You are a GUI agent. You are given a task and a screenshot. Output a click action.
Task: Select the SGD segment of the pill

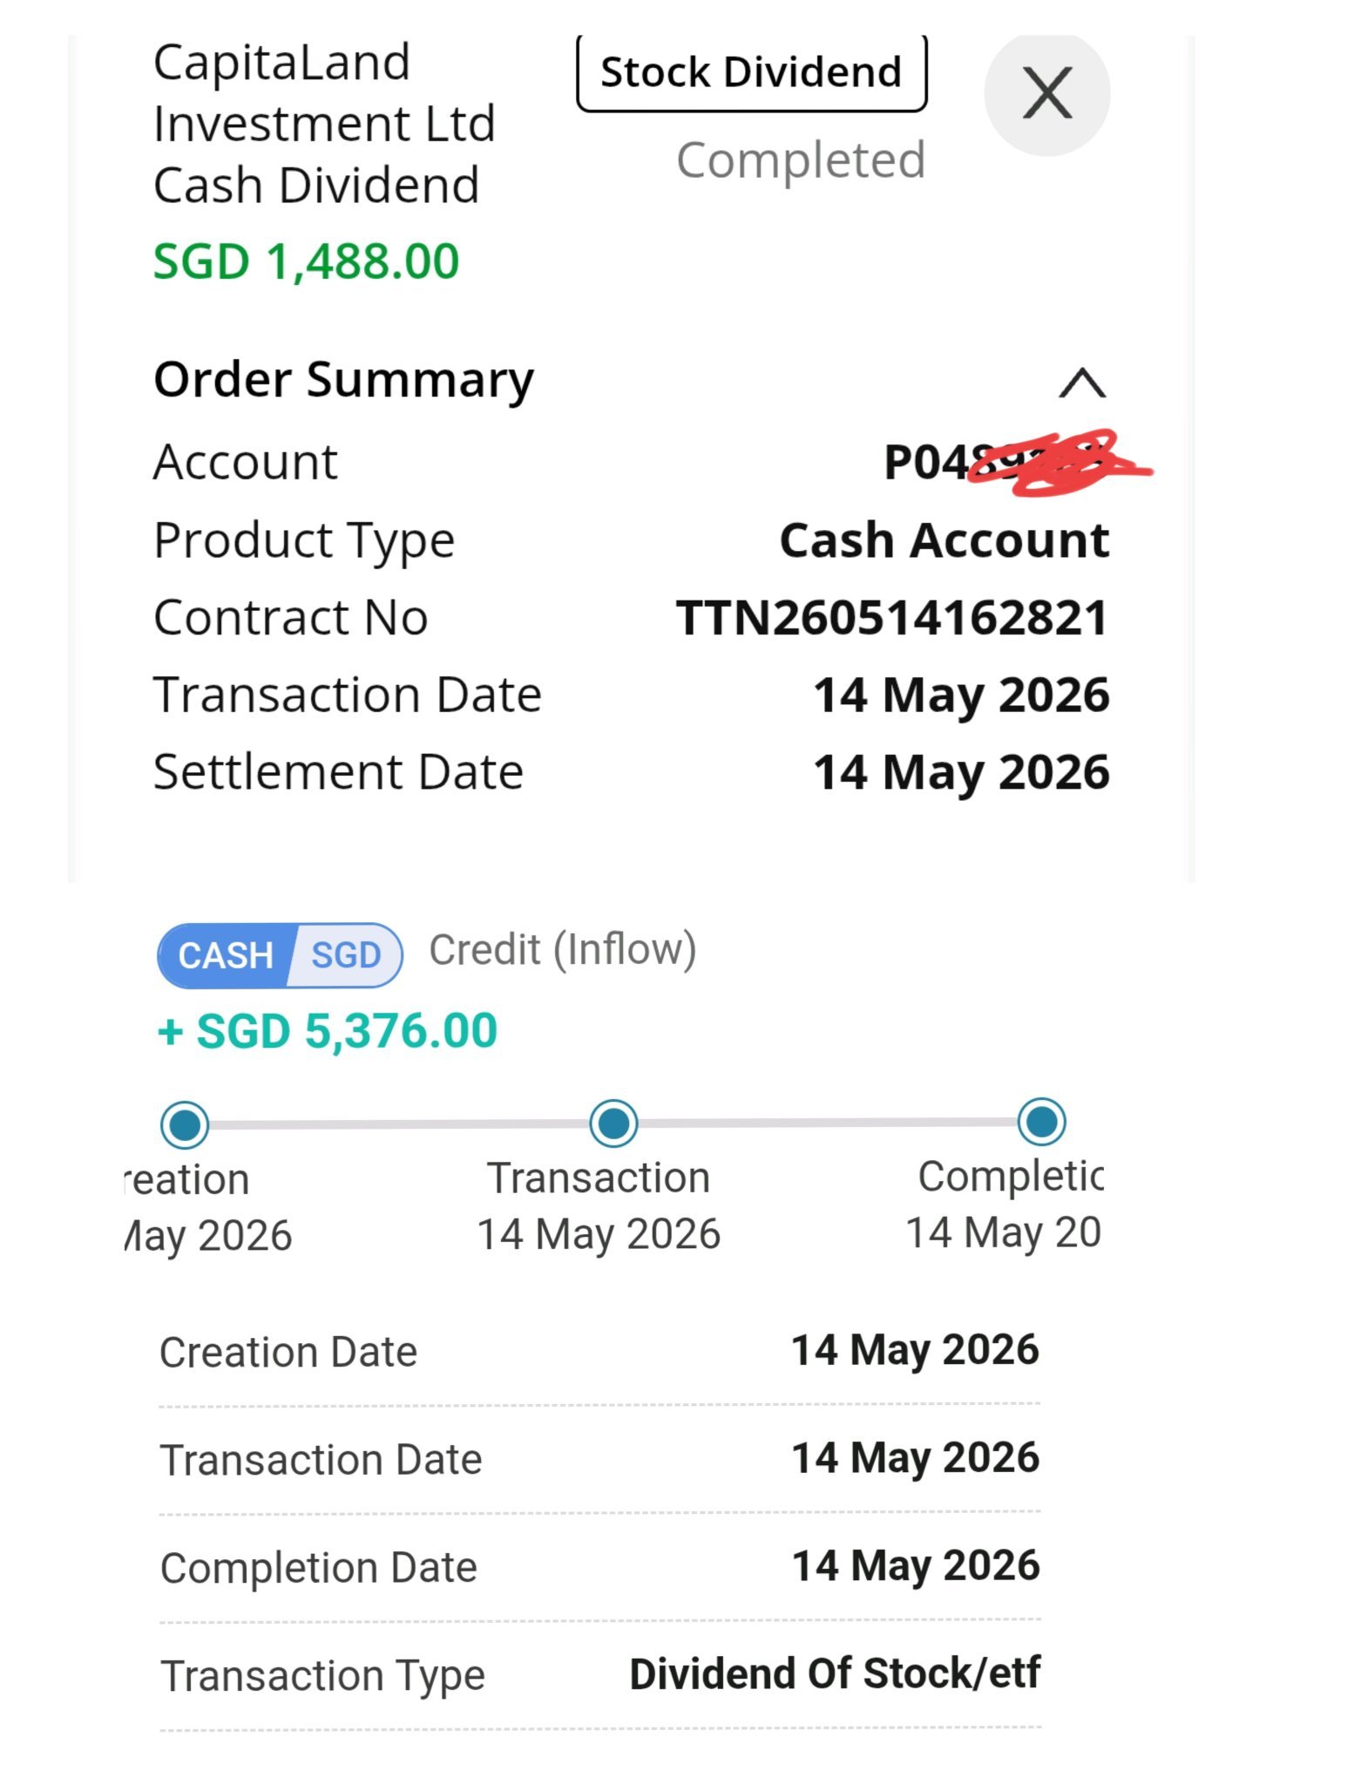pos(347,955)
